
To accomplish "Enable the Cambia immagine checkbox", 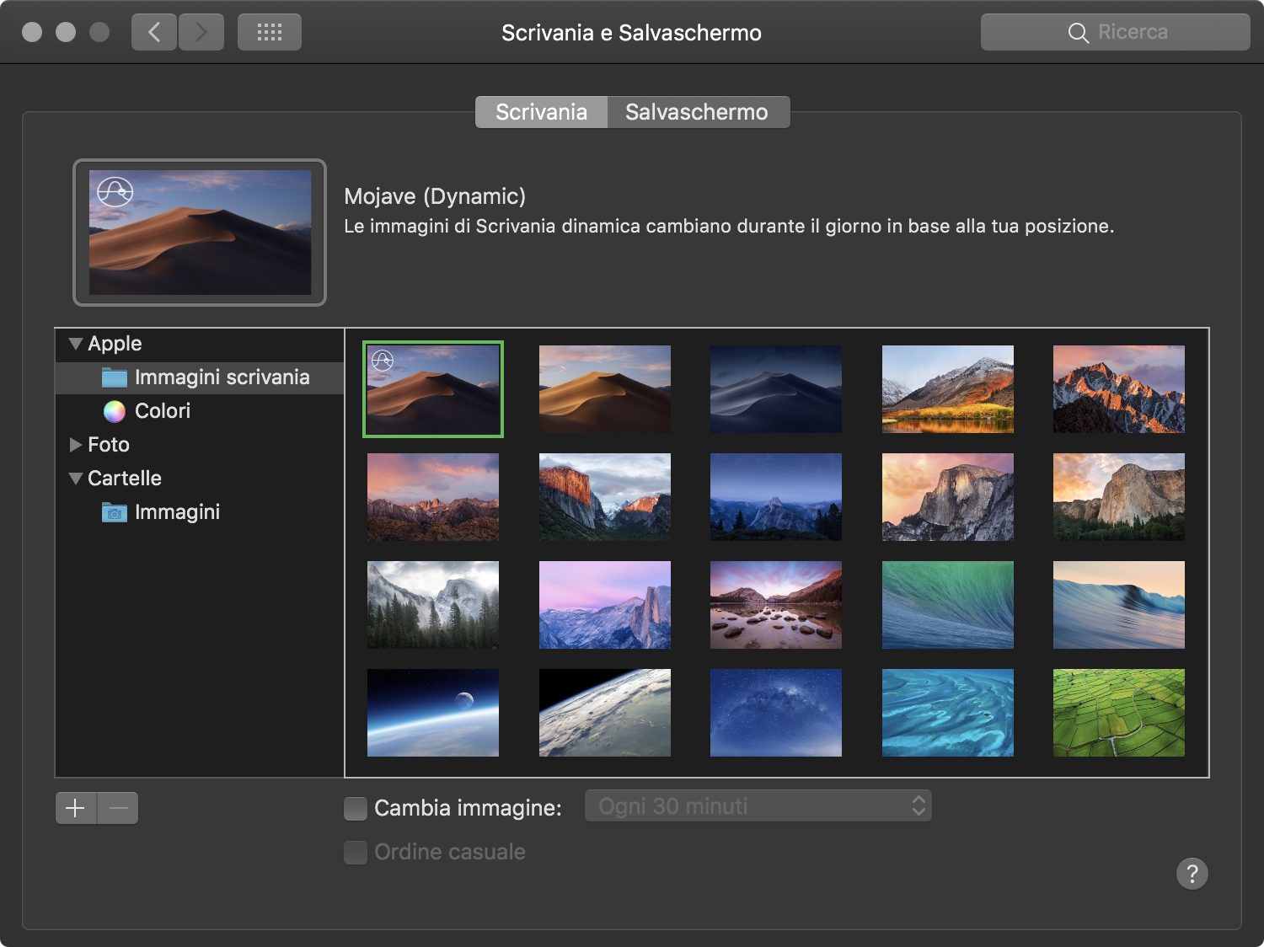I will click(x=356, y=808).
